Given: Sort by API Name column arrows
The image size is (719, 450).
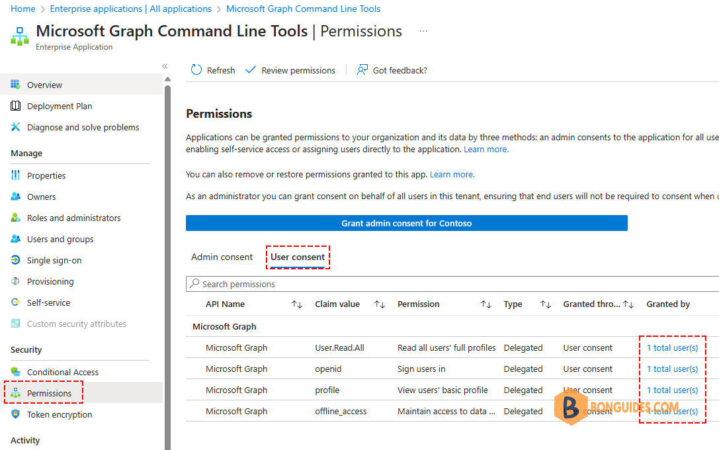Looking at the screenshot, I should click(297, 304).
